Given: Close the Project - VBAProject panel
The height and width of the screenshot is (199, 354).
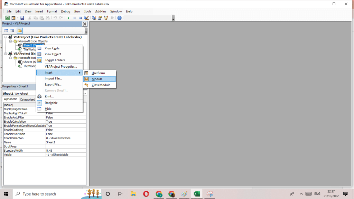Looking at the screenshot, I should (85, 24).
